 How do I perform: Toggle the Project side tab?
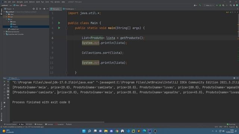tap(1, 12)
